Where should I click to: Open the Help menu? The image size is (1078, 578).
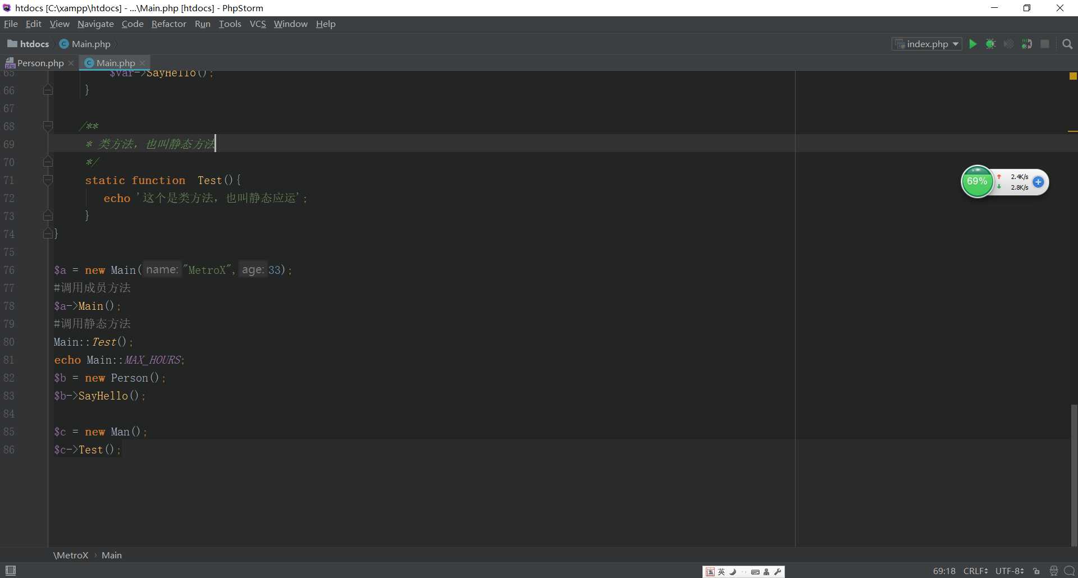[x=326, y=24]
